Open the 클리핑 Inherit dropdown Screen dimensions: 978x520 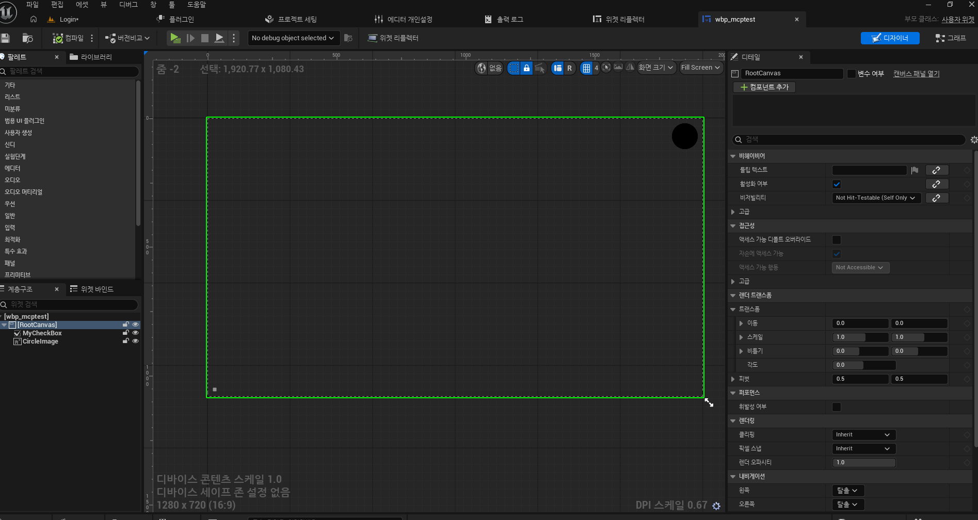863,435
